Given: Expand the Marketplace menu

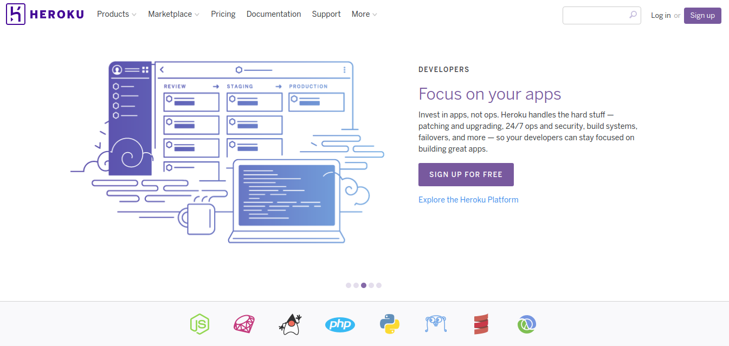Looking at the screenshot, I should coord(173,14).
